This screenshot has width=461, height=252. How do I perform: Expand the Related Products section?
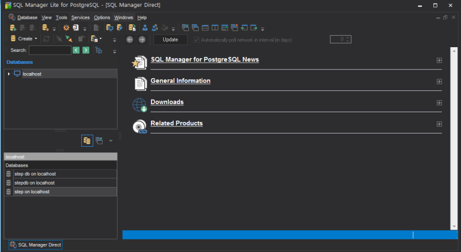click(439, 124)
